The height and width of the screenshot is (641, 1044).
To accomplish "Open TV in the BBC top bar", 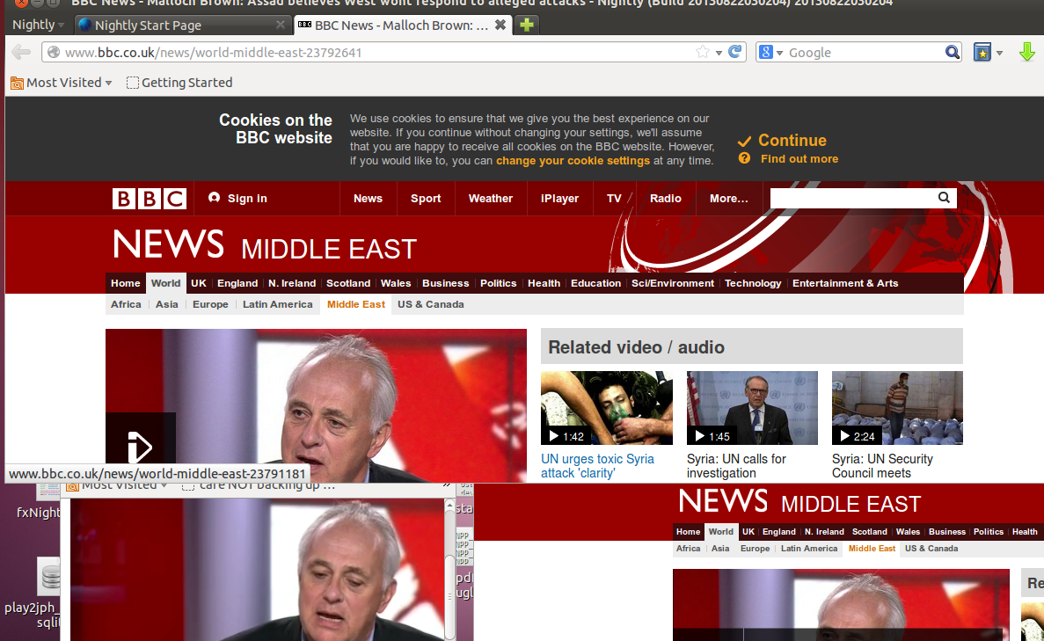I will (x=614, y=199).
